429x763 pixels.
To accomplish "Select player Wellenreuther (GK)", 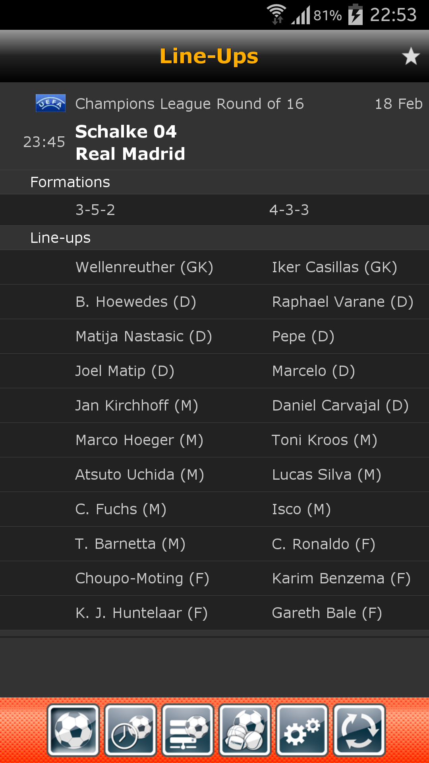I will pos(144,267).
